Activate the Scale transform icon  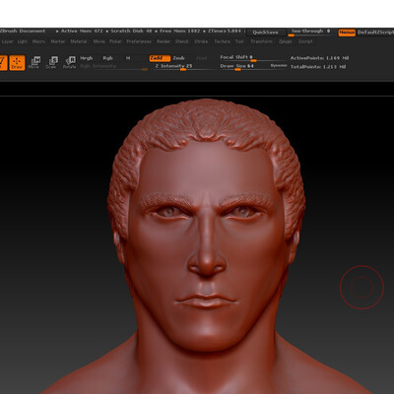(x=52, y=62)
